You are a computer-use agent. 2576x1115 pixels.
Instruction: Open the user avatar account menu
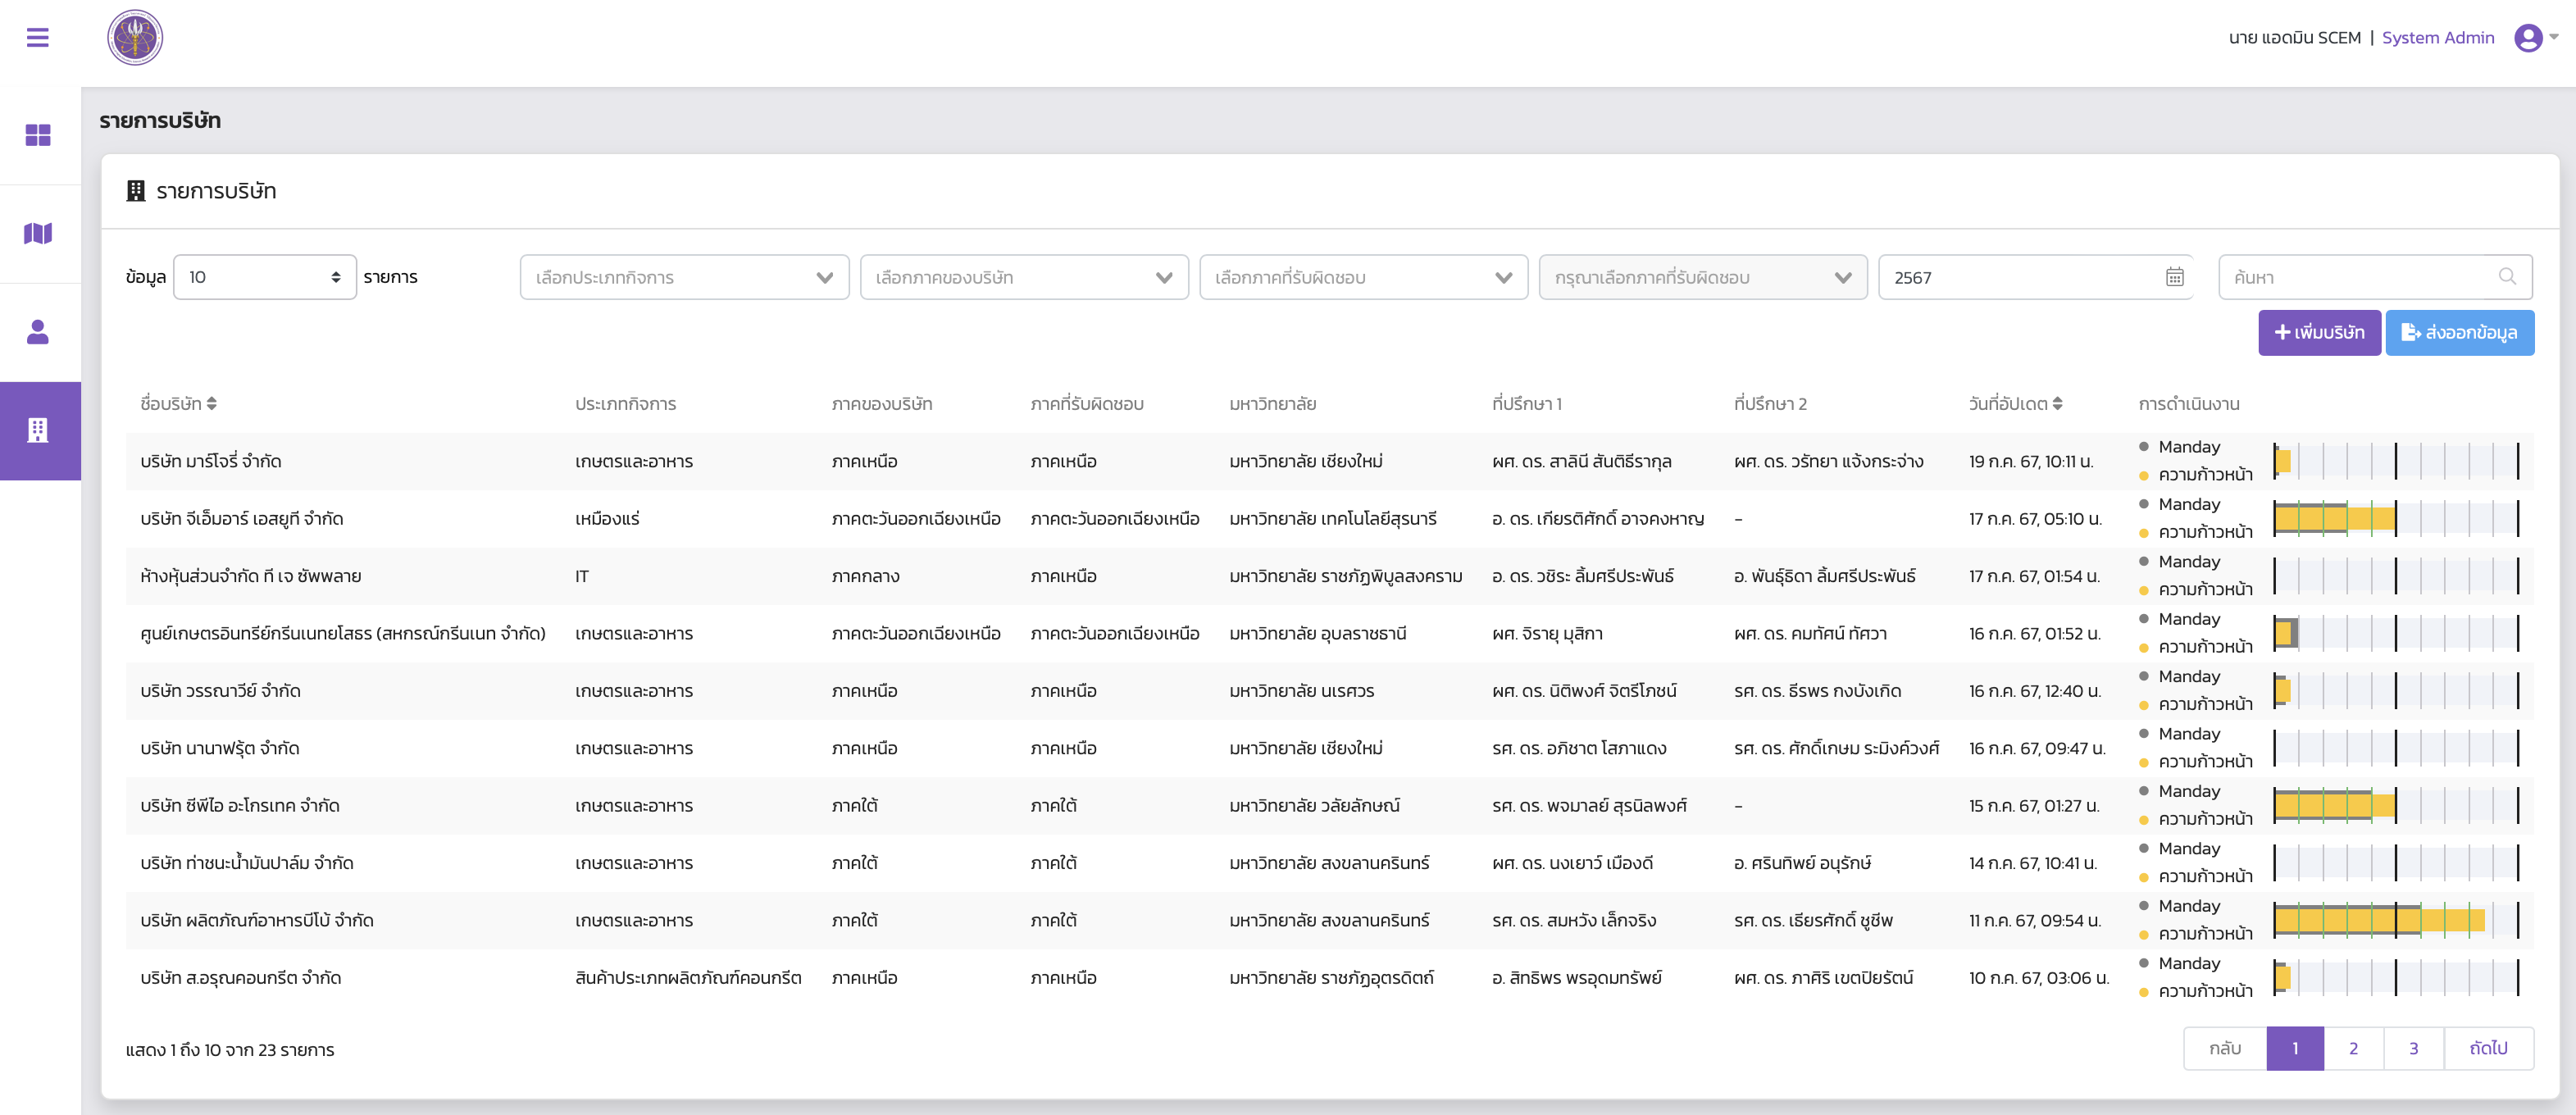click(x=2528, y=38)
